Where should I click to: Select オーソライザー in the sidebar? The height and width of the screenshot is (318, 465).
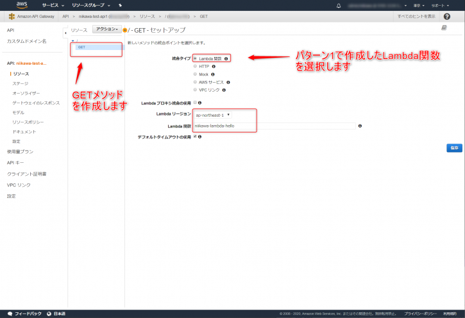[26, 94]
